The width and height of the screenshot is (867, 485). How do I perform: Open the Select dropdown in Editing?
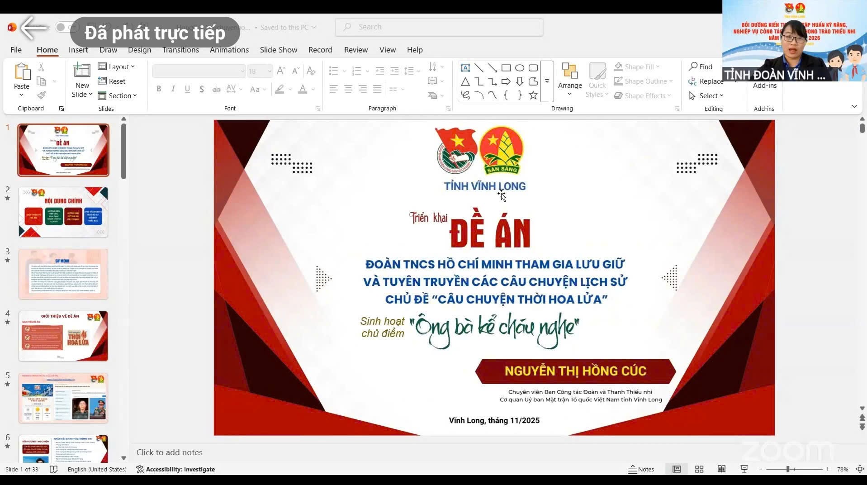[706, 95]
